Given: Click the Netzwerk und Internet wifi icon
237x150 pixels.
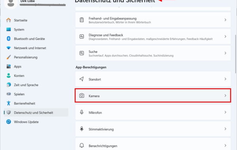Looking at the screenshot, I should point(9,48).
